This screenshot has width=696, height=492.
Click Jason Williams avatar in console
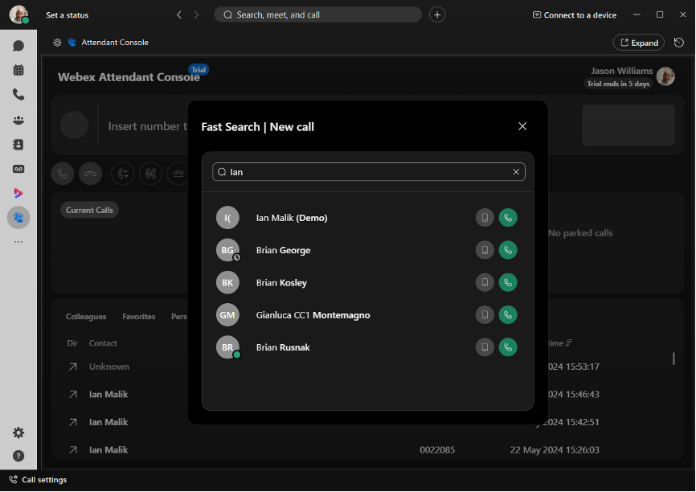click(x=665, y=76)
